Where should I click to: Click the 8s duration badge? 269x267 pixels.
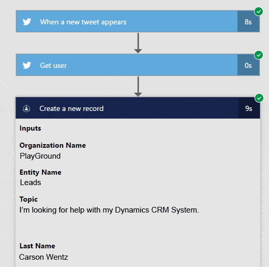(248, 21)
